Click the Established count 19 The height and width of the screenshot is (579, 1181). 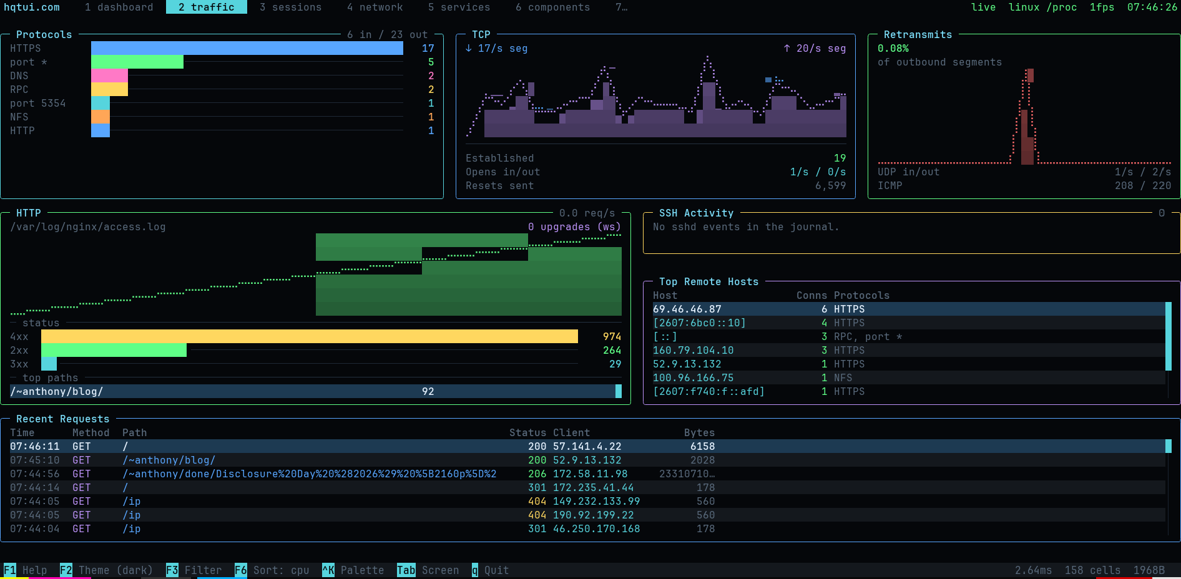tap(840, 158)
